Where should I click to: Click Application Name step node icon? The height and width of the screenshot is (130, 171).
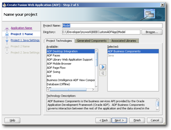click(x=7, y=28)
